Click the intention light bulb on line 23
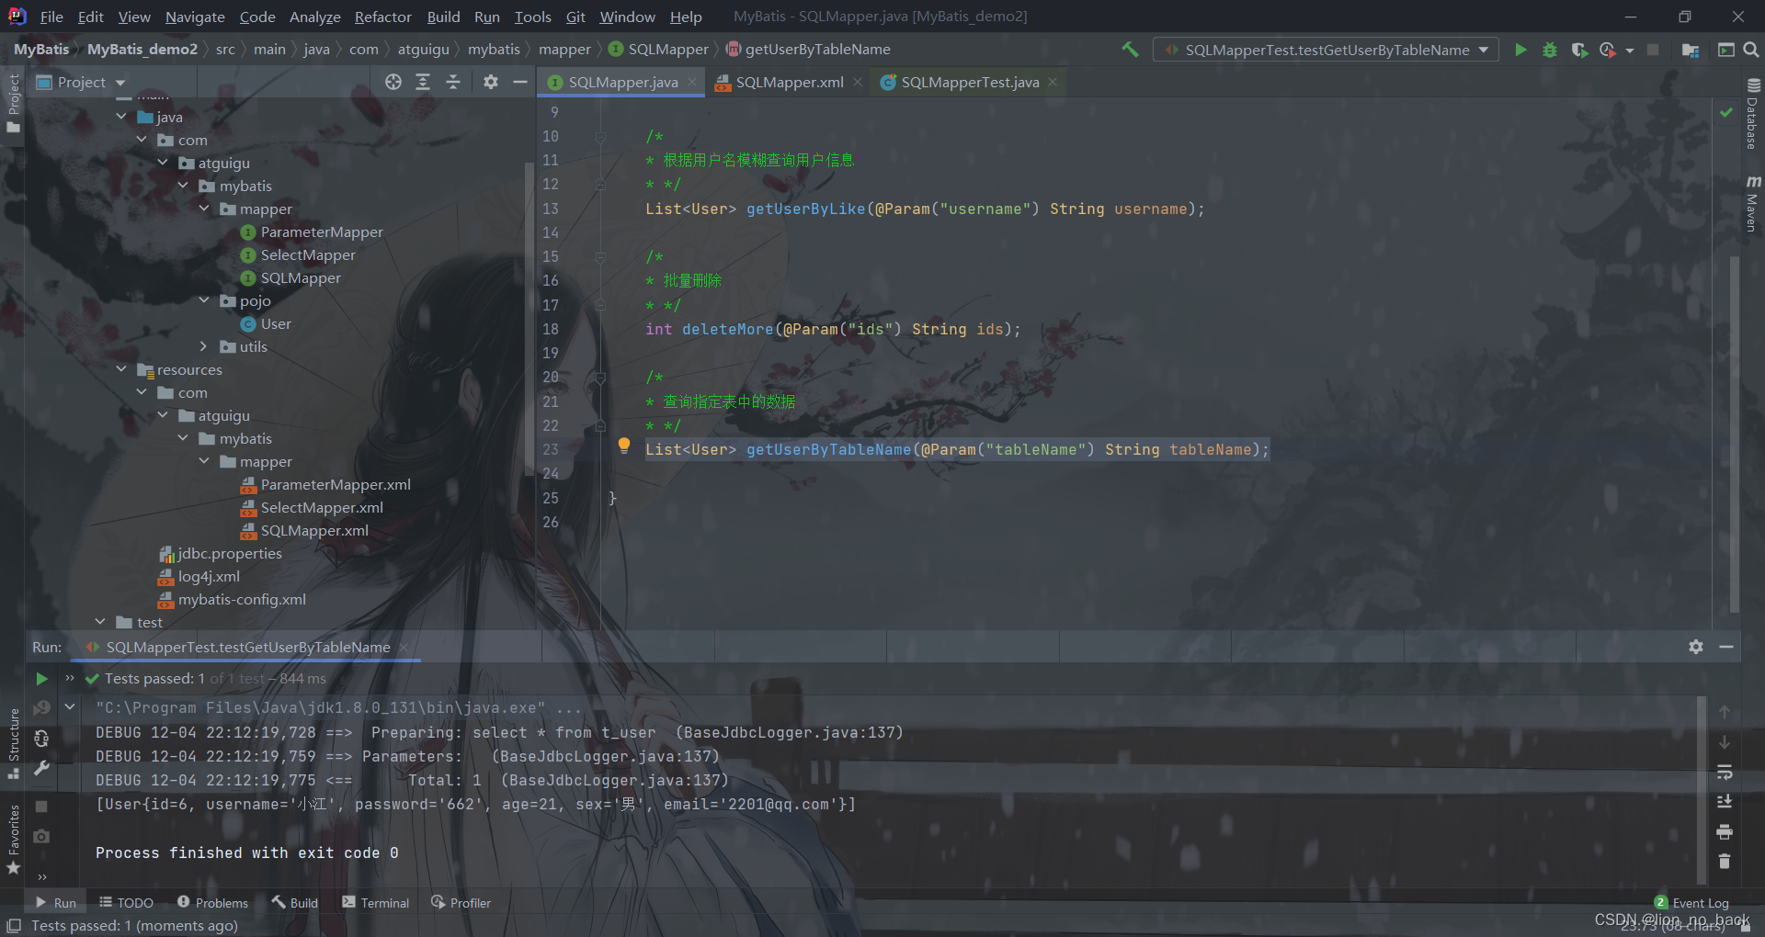This screenshot has height=937, width=1765. [624, 446]
